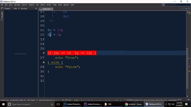Minimize the Projects side panel
The image size is (191, 107).
click(x=36, y=9)
